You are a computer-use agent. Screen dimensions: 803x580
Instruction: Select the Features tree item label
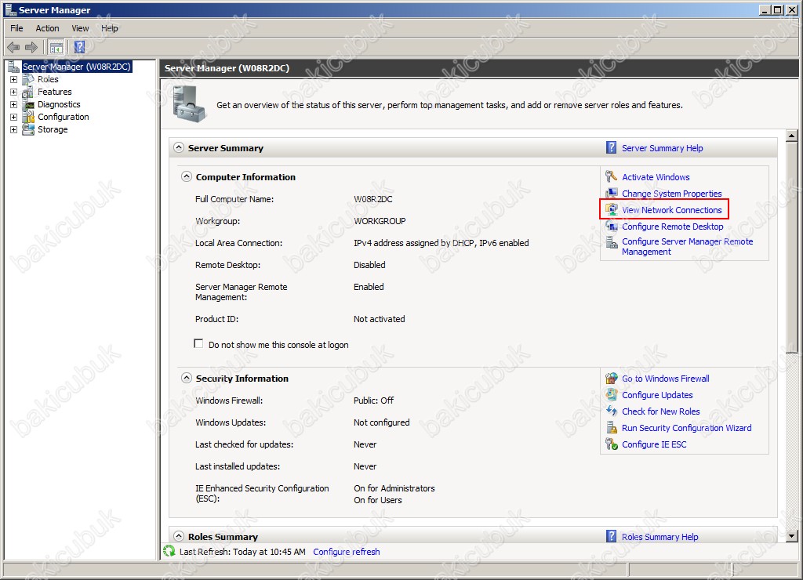[x=54, y=92]
